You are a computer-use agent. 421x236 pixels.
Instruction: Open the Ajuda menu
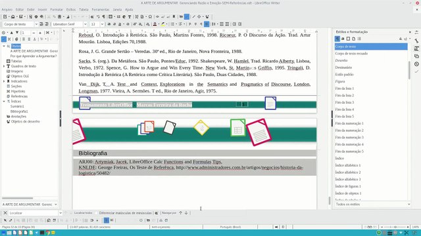129,9
